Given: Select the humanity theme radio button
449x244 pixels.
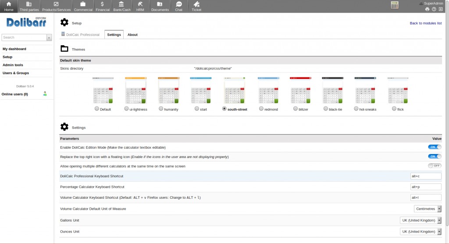Looking at the screenshot, I should click(x=161, y=109).
